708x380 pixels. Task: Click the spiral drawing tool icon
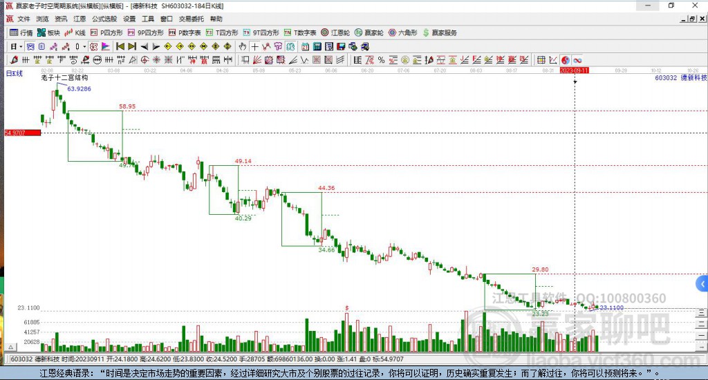click(73, 59)
